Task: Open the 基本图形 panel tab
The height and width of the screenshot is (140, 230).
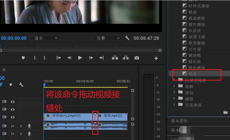Action: (x=179, y=121)
